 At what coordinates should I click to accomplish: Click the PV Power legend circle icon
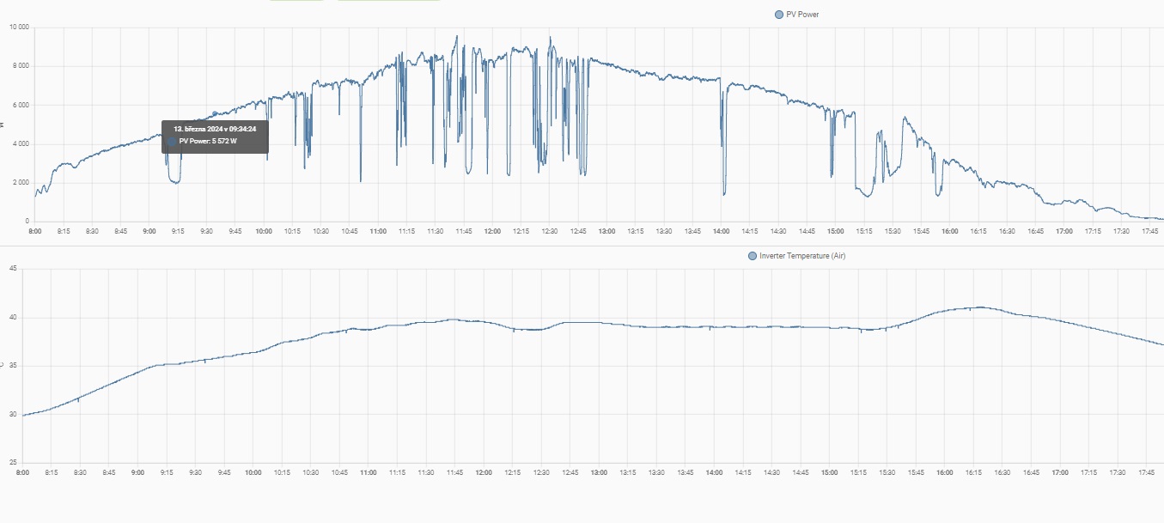tap(779, 15)
